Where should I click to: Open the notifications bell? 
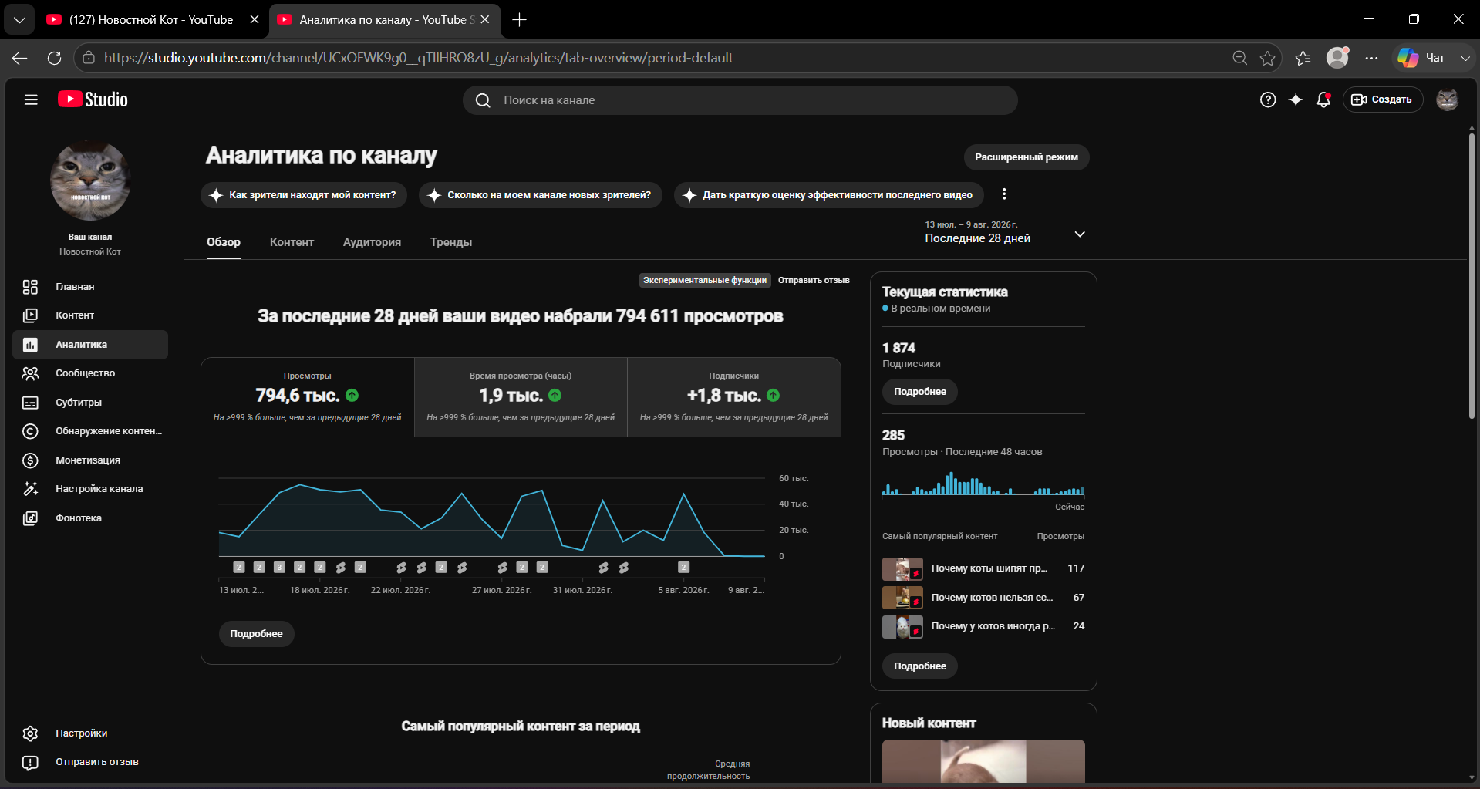(x=1323, y=99)
